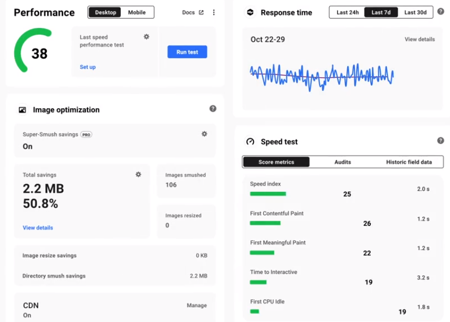Switch to Audits tab

coord(342,162)
